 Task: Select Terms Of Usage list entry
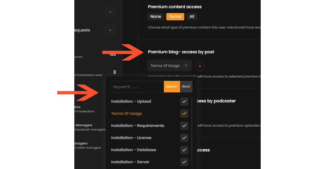pyautogui.click(x=126, y=114)
